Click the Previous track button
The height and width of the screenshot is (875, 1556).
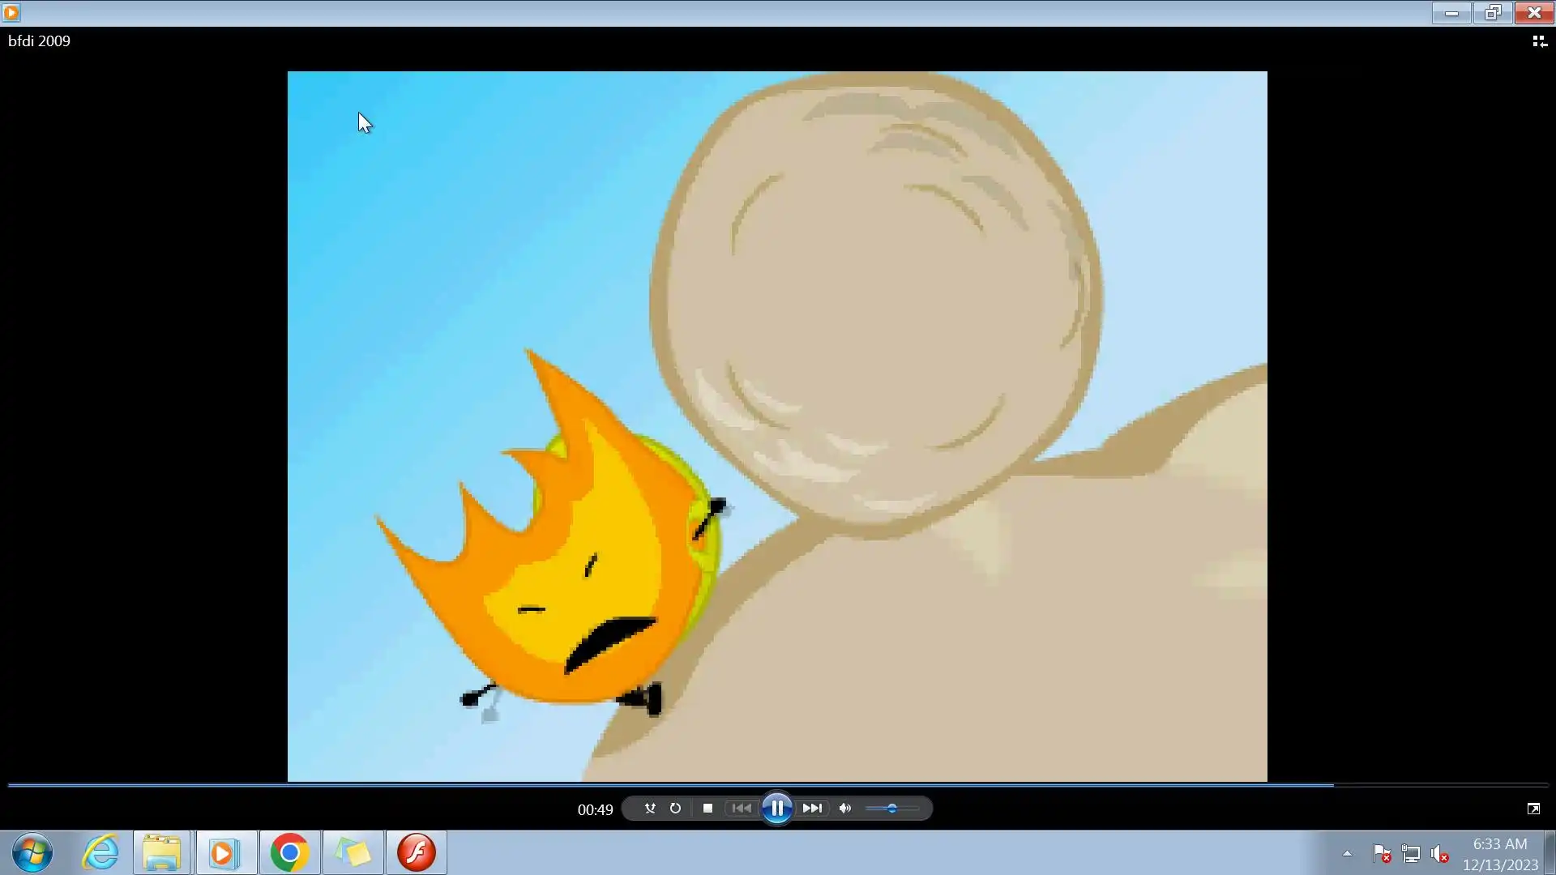pyautogui.click(x=741, y=809)
